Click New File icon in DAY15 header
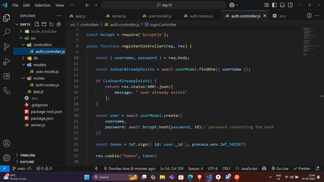Viewport: 324px width, 182px height. tap(37, 24)
